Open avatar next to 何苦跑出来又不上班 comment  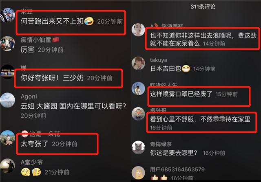(x=8, y=15)
